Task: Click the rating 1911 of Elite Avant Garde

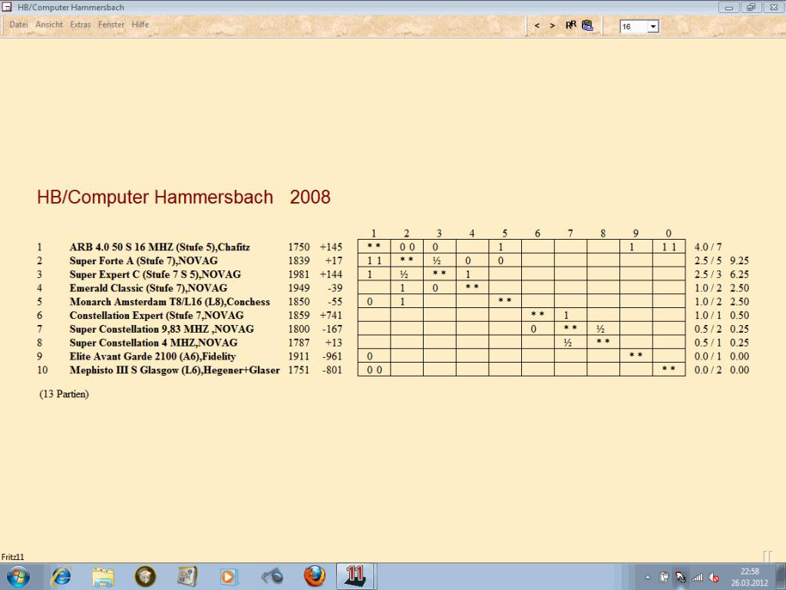Action: [299, 356]
